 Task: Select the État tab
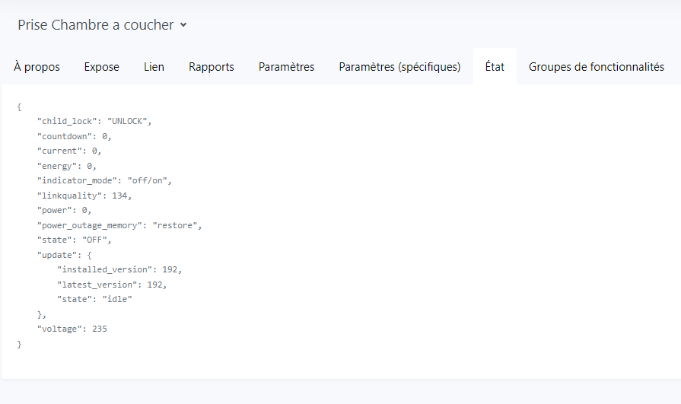pos(495,67)
